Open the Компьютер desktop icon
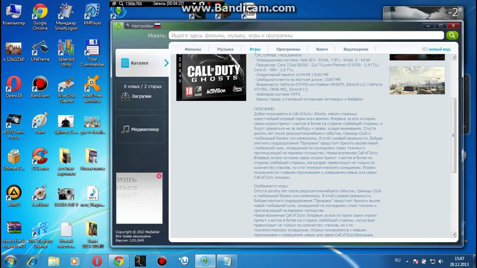This screenshot has width=477, height=268. coord(14,15)
